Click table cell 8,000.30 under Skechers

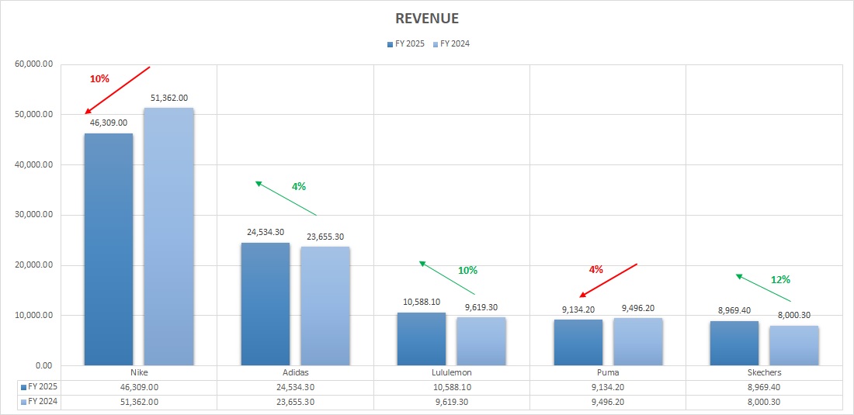765,403
